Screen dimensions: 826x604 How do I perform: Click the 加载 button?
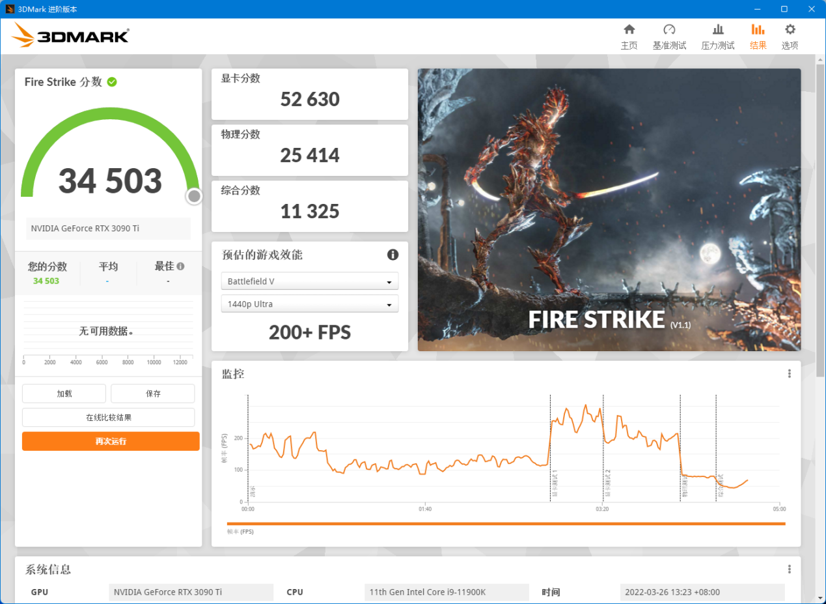coord(64,394)
